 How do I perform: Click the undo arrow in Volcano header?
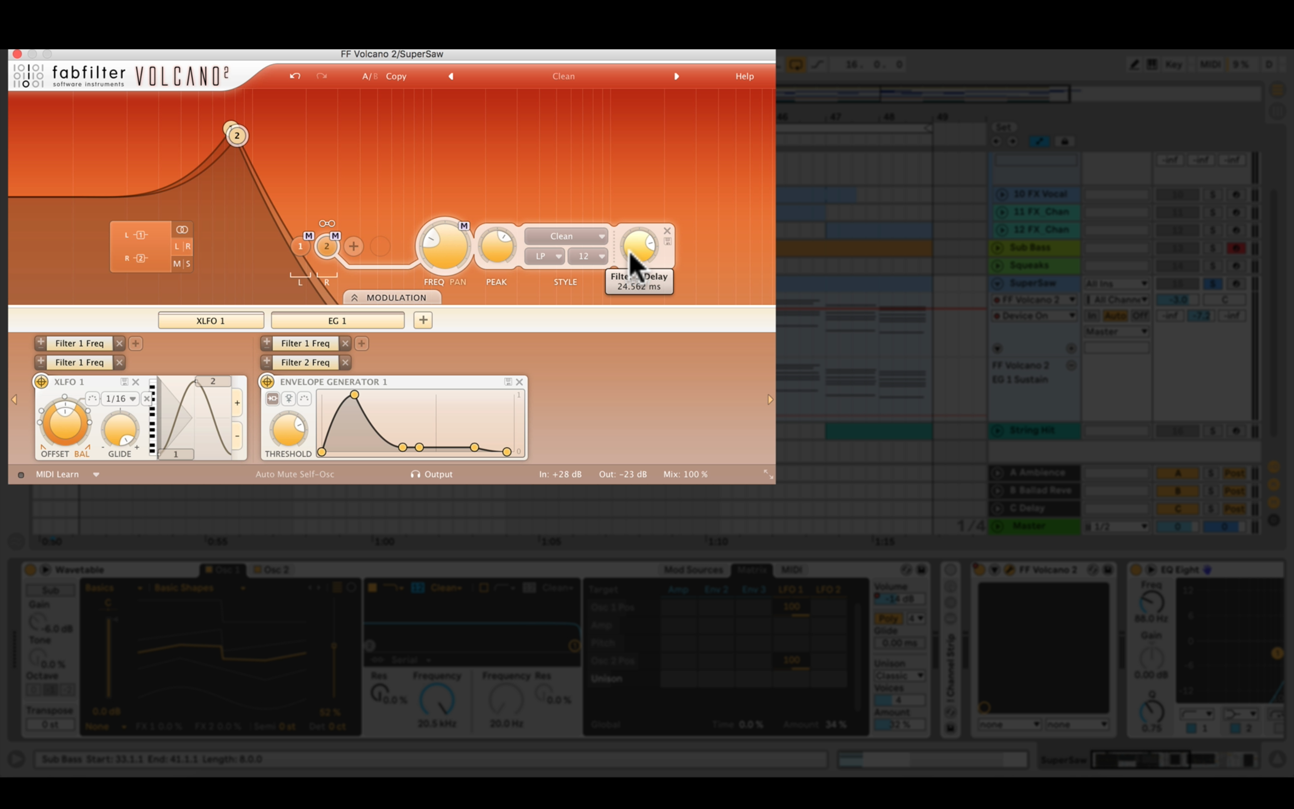coord(295,76)
